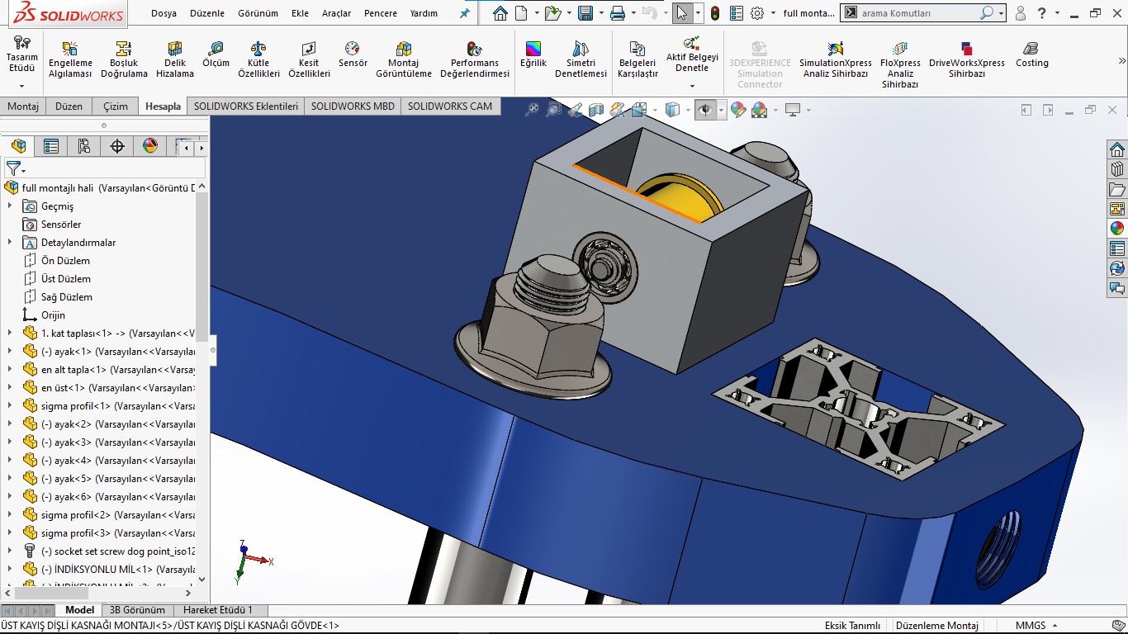The image size is (1128, 634).
Task: Switch to 3B Görünüm bottom tab
Action: coord(137,610)
